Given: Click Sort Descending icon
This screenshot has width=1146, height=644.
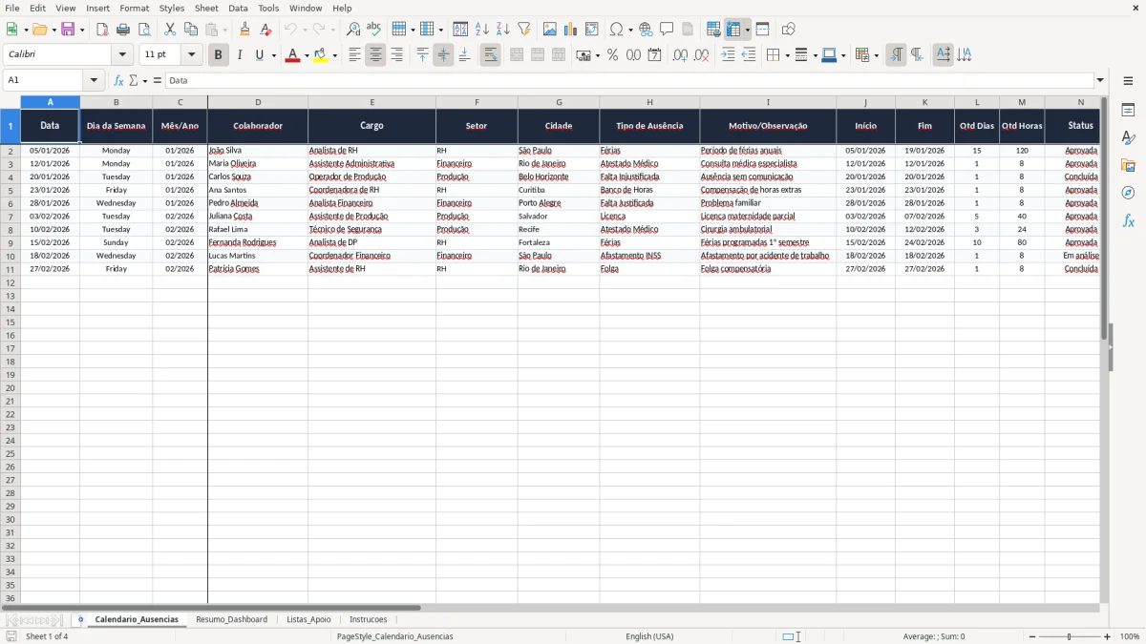Looking at the screenshot, I should (x=503, y=30).
